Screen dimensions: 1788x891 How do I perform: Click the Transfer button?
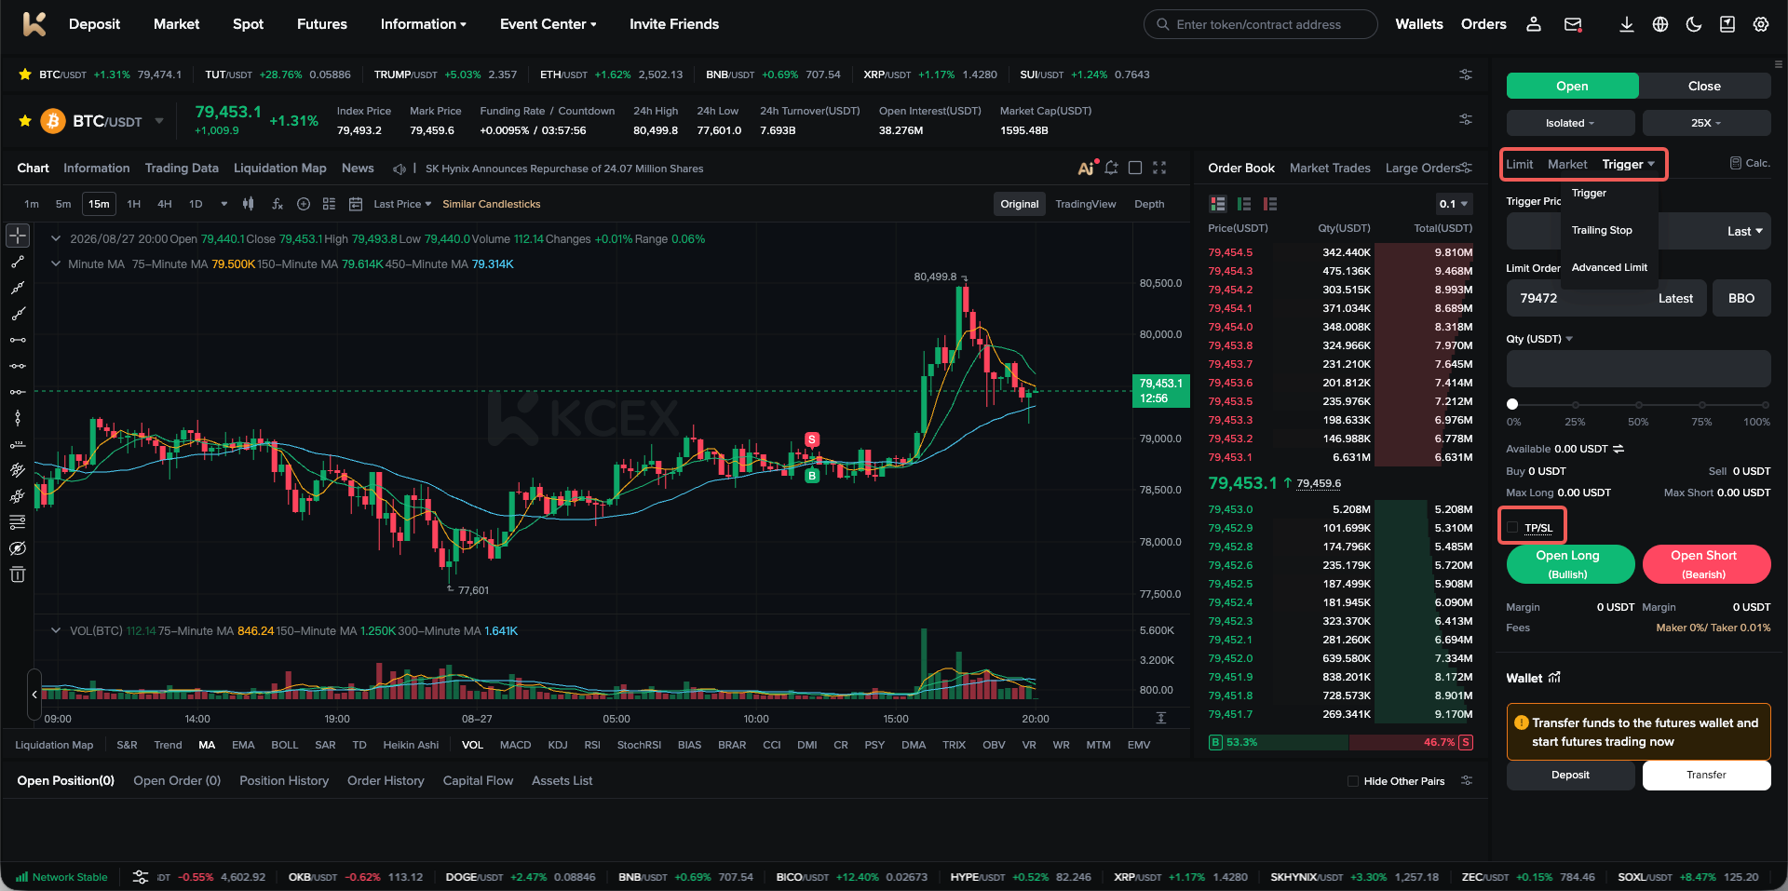coord(1706,775)
